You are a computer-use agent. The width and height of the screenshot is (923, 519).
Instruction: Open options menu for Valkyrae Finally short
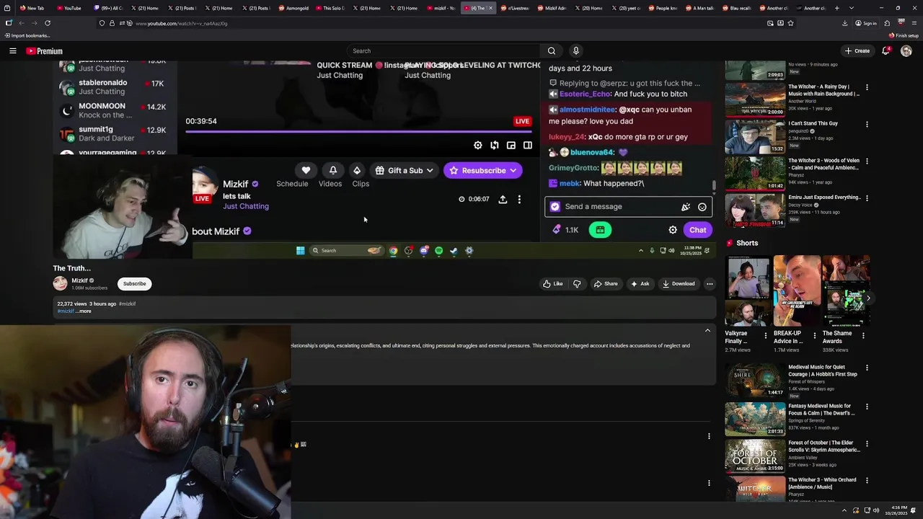click(x=766, y=336)
